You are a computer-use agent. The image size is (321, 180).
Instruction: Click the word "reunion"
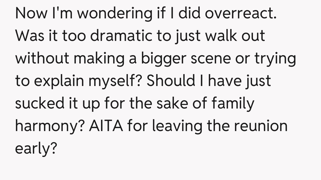click(x=261, y=126)
